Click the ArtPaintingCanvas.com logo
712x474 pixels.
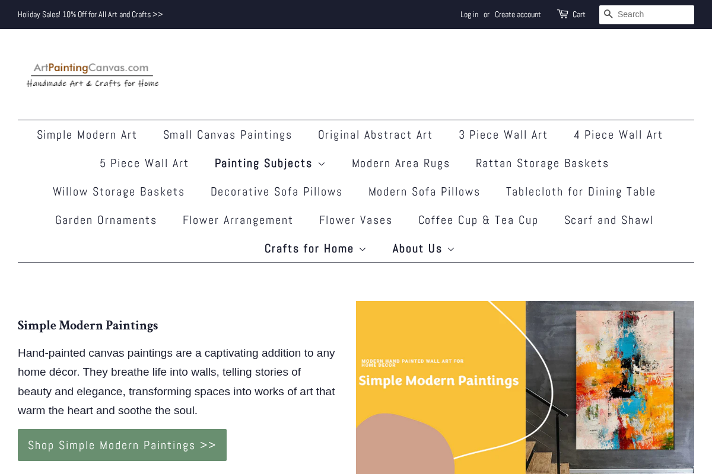click(x=93, y=73)
